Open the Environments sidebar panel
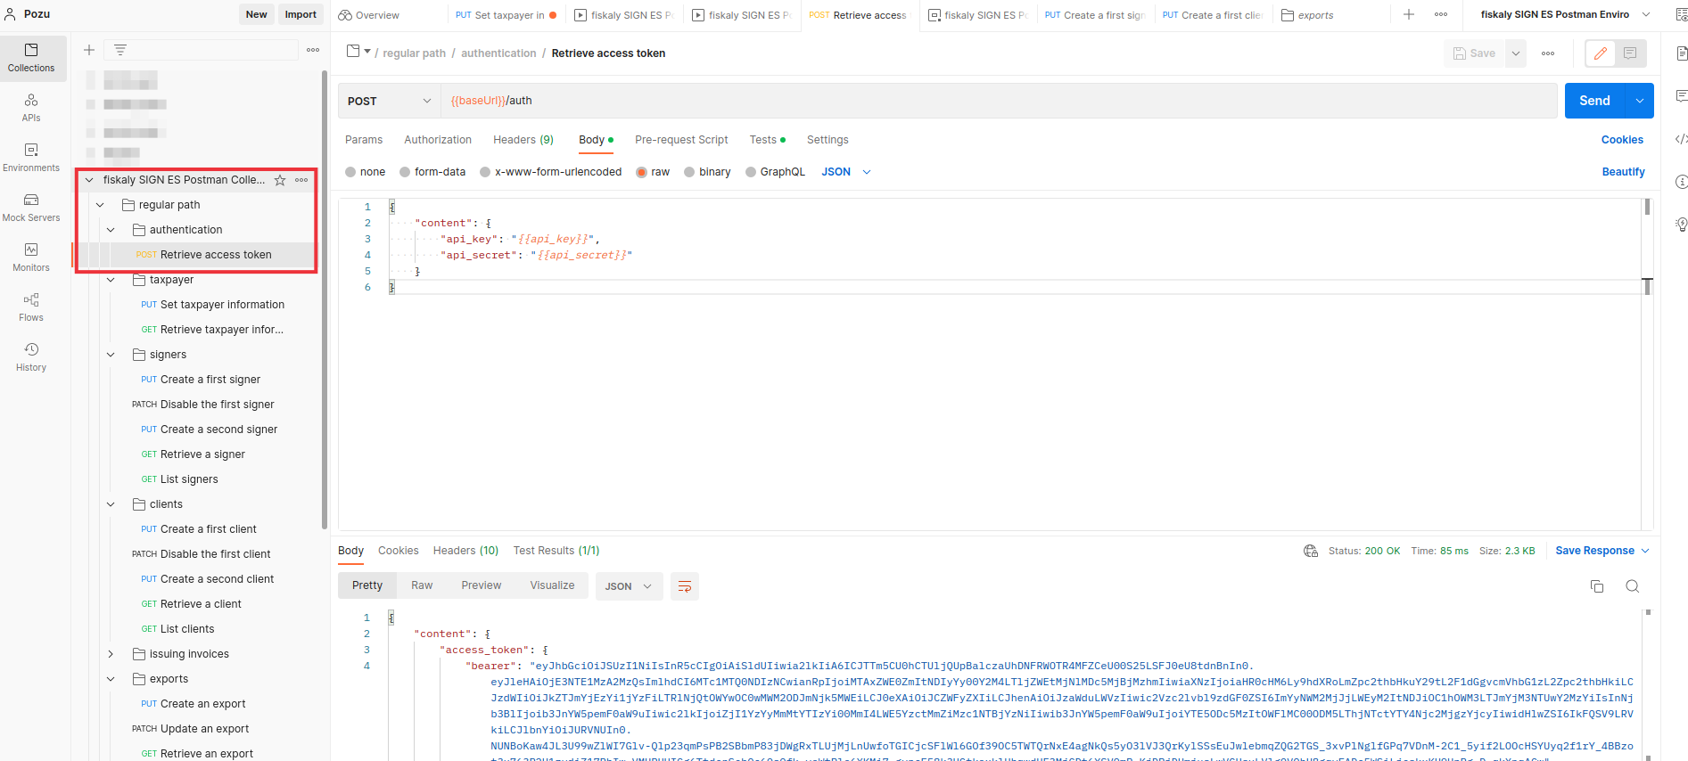This screenshot has height=761, width=1688. click(x=31, y=158)
